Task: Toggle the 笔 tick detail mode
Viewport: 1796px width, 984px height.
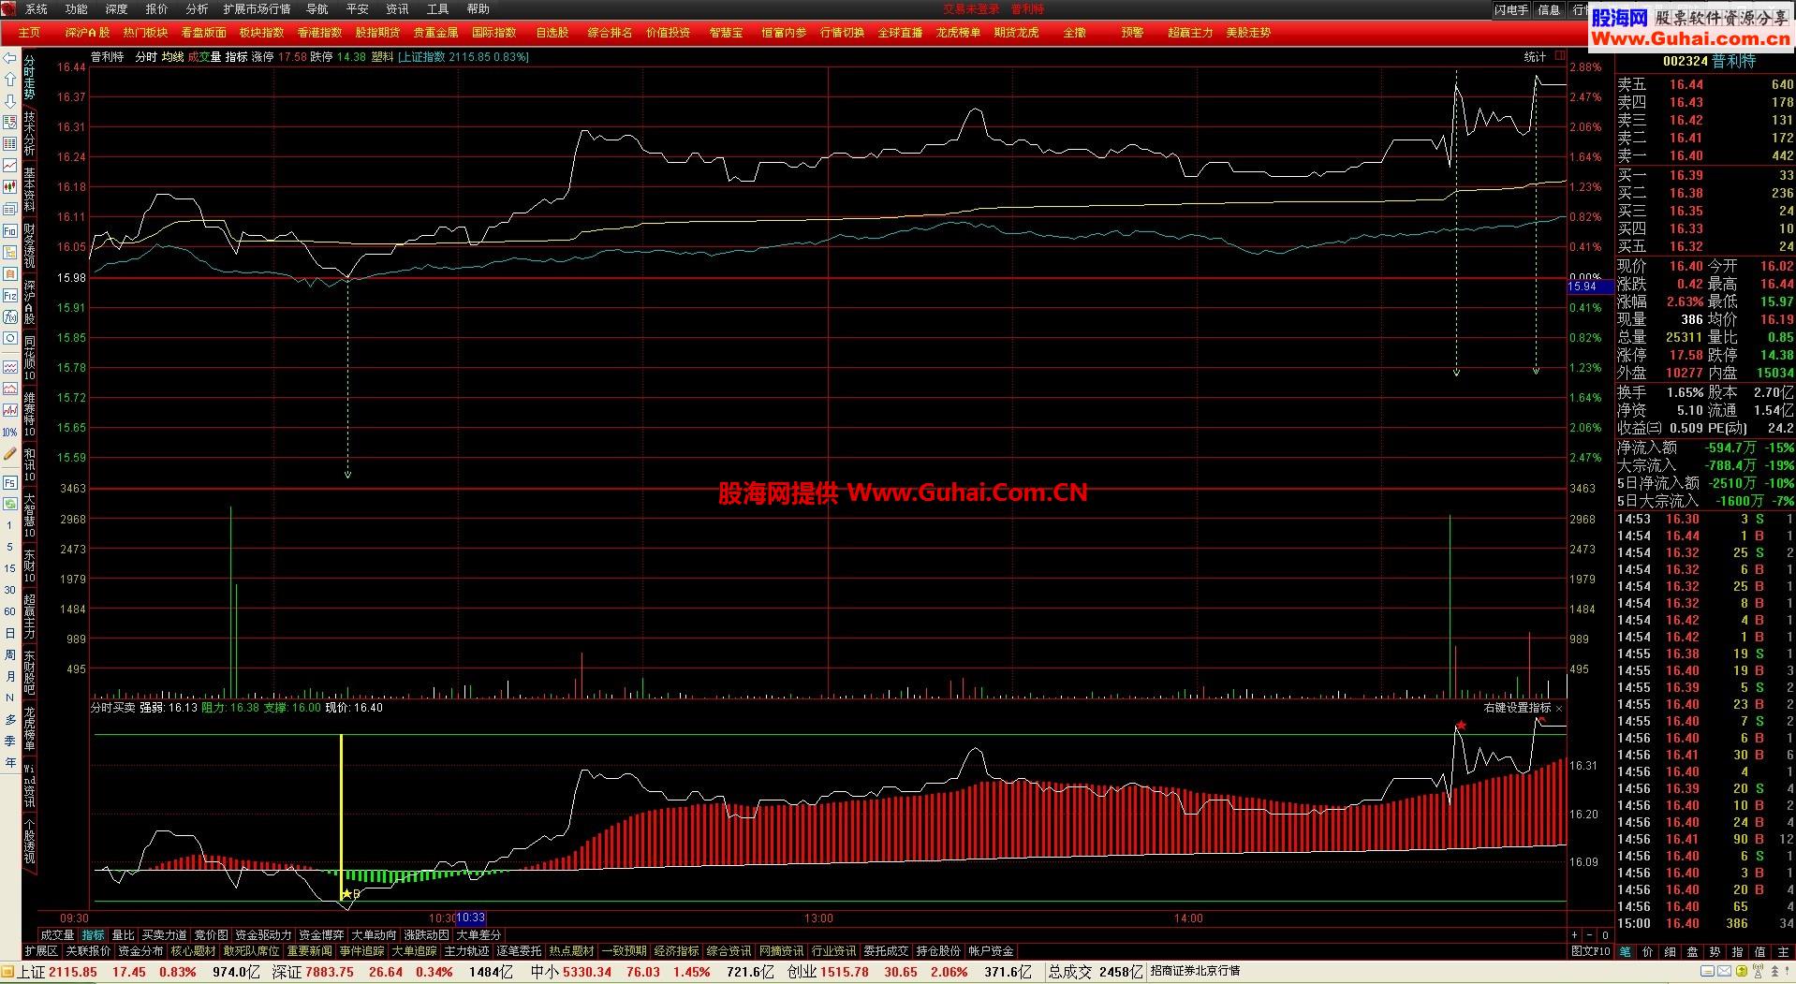Action: 1625,951
